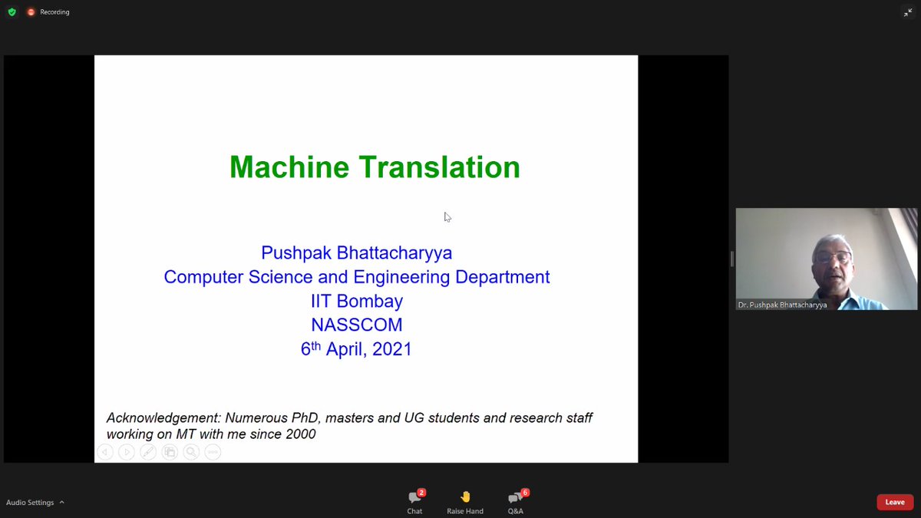Open the see-all-slides icon
This screenshot has width=921, height=518.
click(x=170, y=452)
